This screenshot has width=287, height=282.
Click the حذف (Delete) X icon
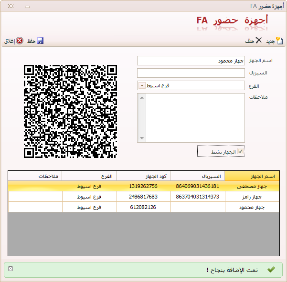(259, 40)
